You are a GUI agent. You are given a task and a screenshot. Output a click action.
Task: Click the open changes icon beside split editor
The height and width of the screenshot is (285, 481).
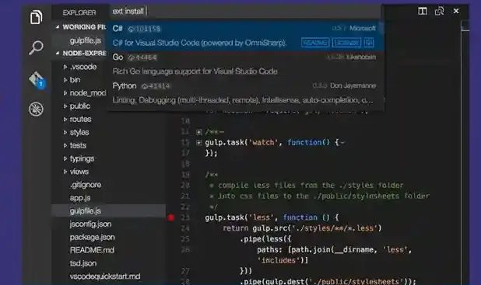[x=439, y=12]
